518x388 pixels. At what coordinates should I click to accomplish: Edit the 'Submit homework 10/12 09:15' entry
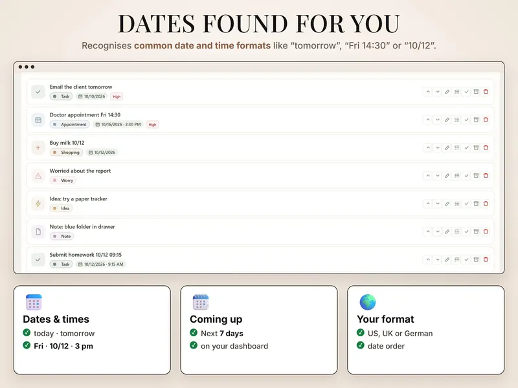click(447, 260)
